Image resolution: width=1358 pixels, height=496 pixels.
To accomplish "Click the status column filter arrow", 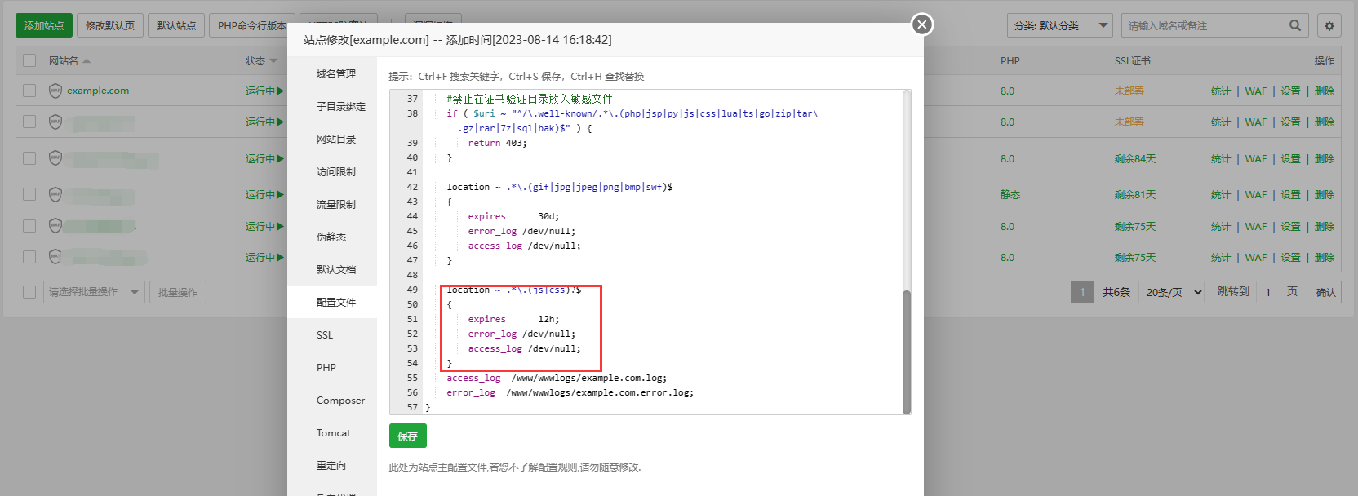I will 273,61.
